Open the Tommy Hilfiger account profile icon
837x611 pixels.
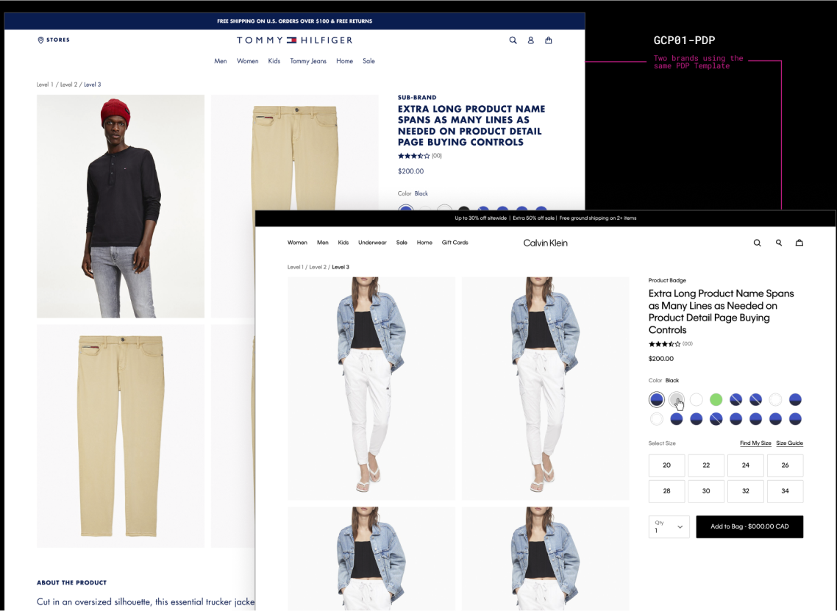530,40
